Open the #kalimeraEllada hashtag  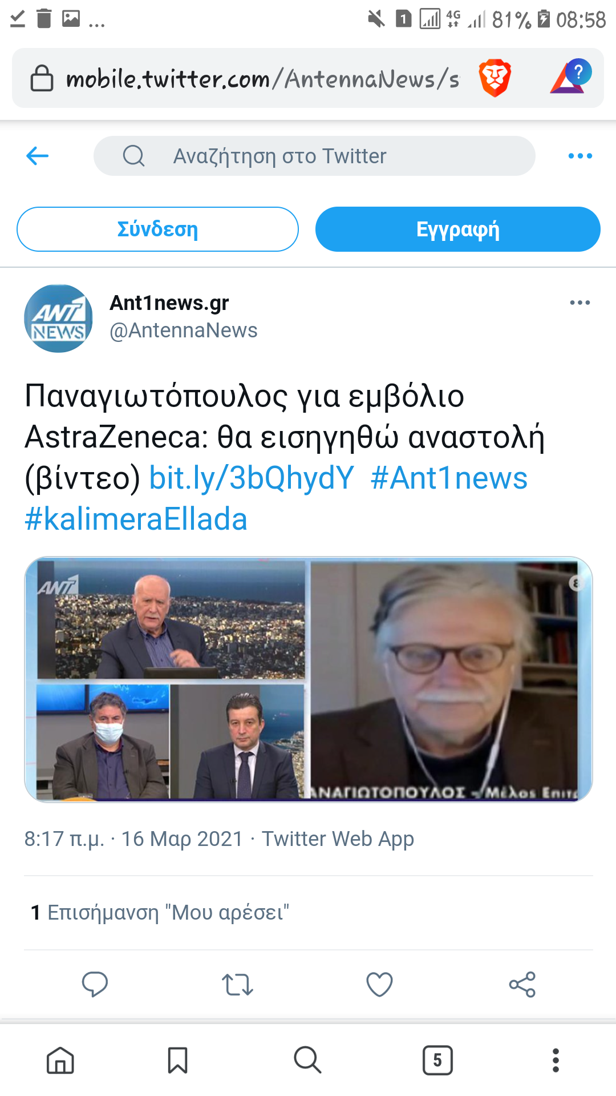[x=136, y=519]
